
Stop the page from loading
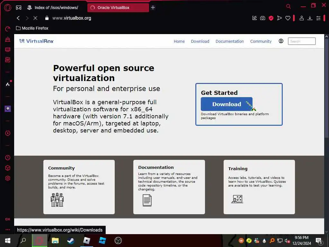(x=35, y=18)
